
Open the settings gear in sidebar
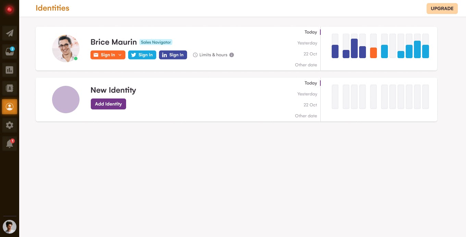click(x=9, y=125)
